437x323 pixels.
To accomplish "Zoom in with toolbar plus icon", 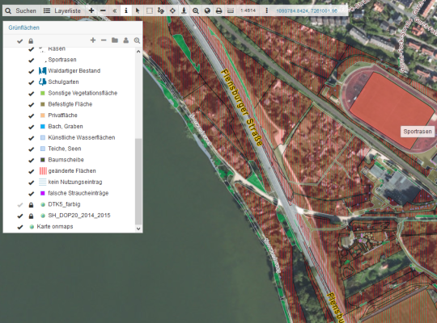I will (x=91, y=10).
